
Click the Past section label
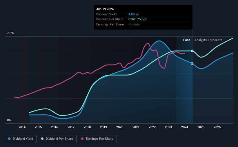tap(186, 40)
